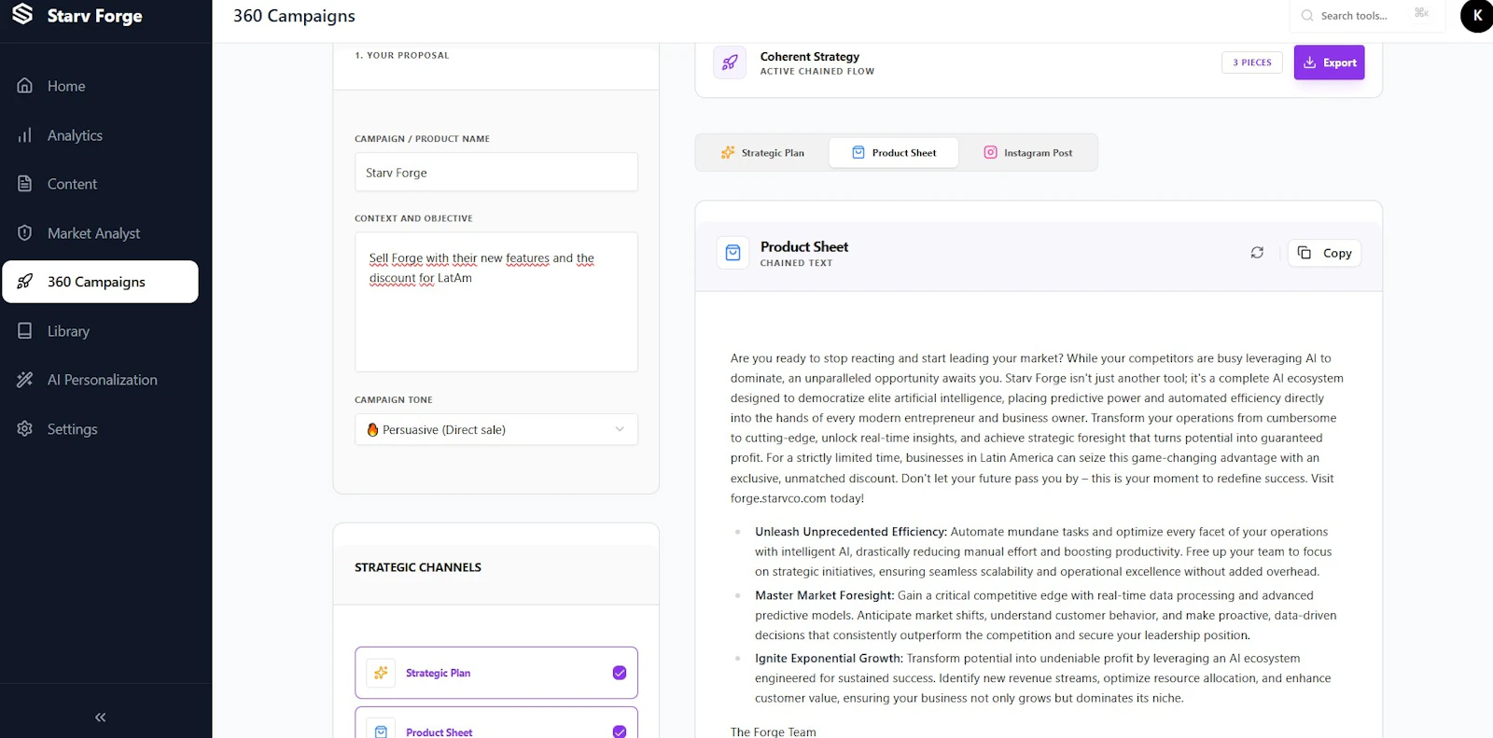Image resolution: width=1493 pixels, height=738 pixels.
Task: Click the 'Ignite Exponential Growth:' bullet heading
Action: tap(830, 659)
